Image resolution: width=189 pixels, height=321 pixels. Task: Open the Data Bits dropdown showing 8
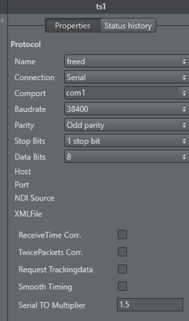click(127, 157)
